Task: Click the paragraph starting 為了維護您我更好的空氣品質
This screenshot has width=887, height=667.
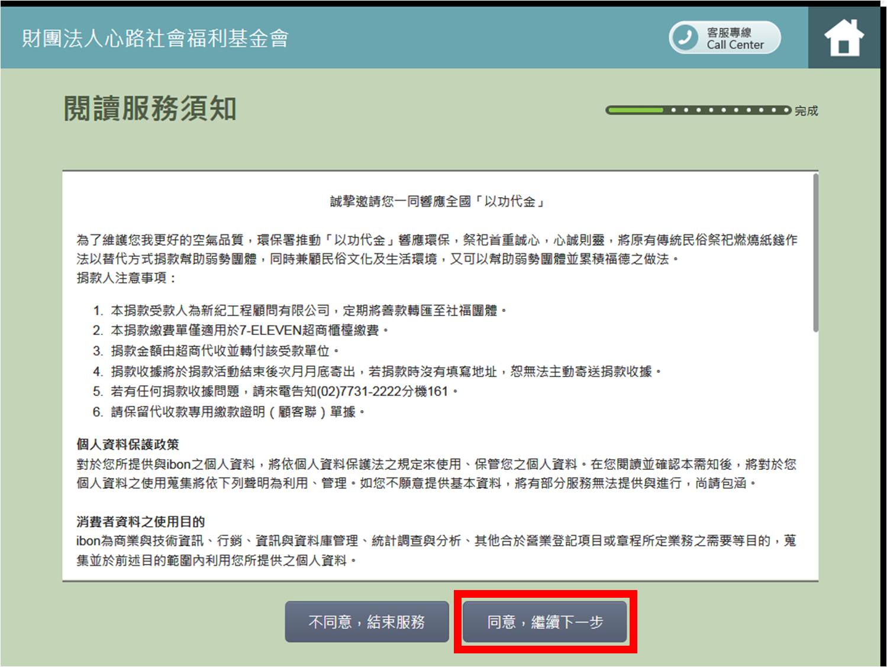Action: pyautogui.click(x=437, y=249)
